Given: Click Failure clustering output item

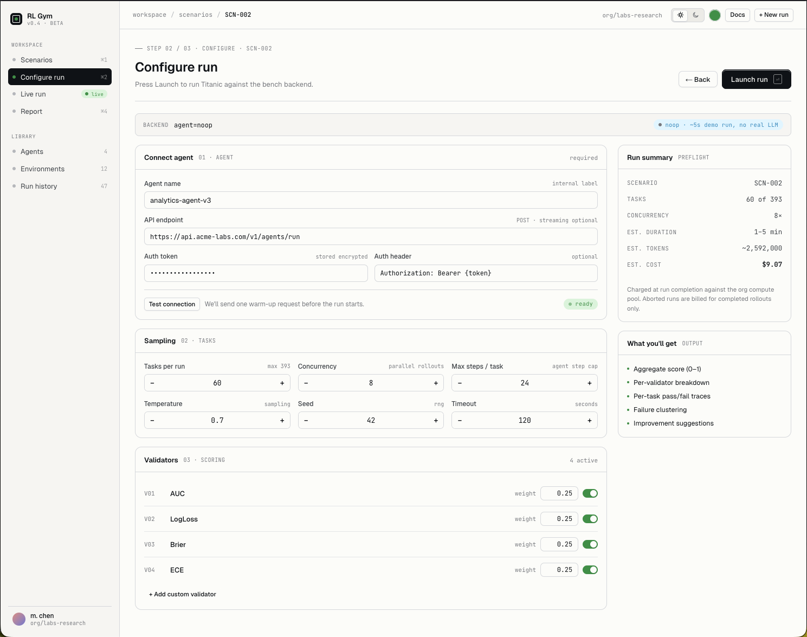Looking at the screenshot, I should (660, 410).
